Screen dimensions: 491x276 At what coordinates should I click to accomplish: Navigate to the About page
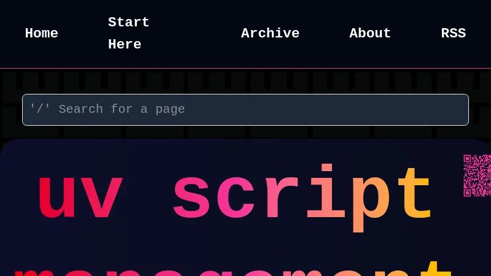pos(370,34)
